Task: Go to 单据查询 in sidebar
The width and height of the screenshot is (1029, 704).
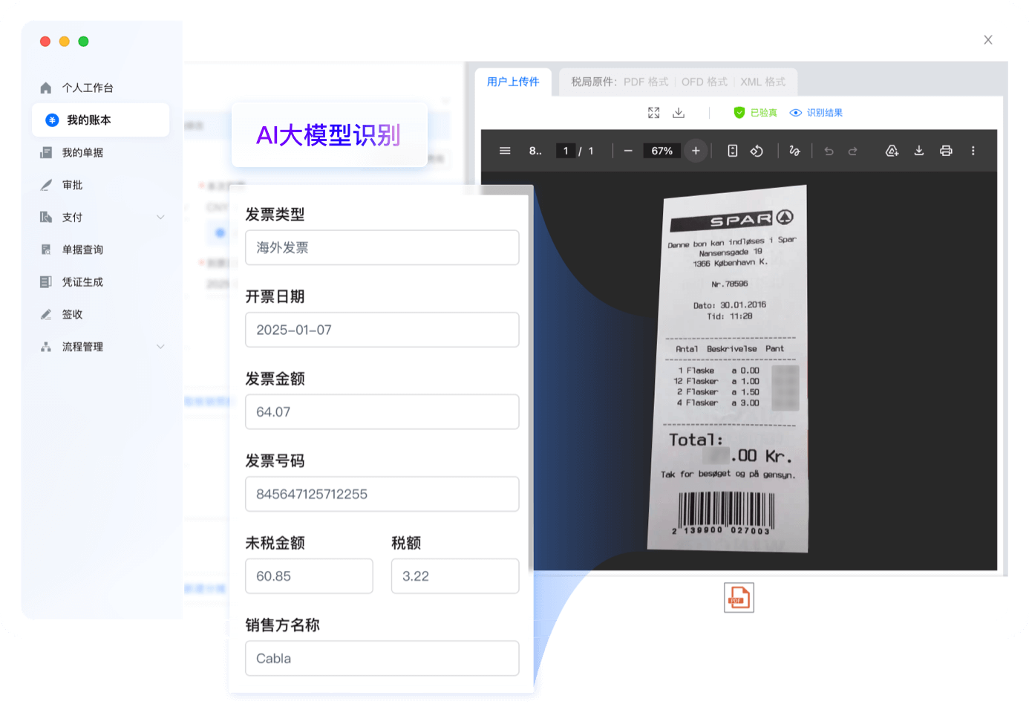Action: click(x=82, y=250)
